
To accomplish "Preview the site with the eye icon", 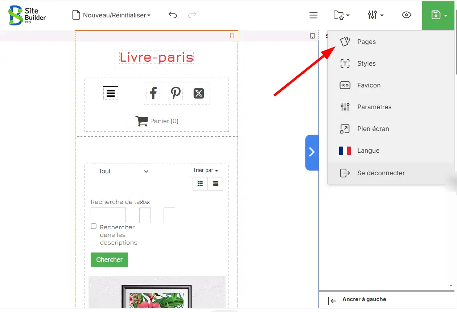I will (x=407, y=15).
